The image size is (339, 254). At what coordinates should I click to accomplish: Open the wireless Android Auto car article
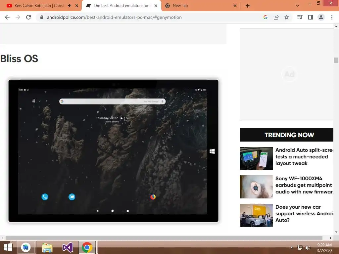[305, 213]
